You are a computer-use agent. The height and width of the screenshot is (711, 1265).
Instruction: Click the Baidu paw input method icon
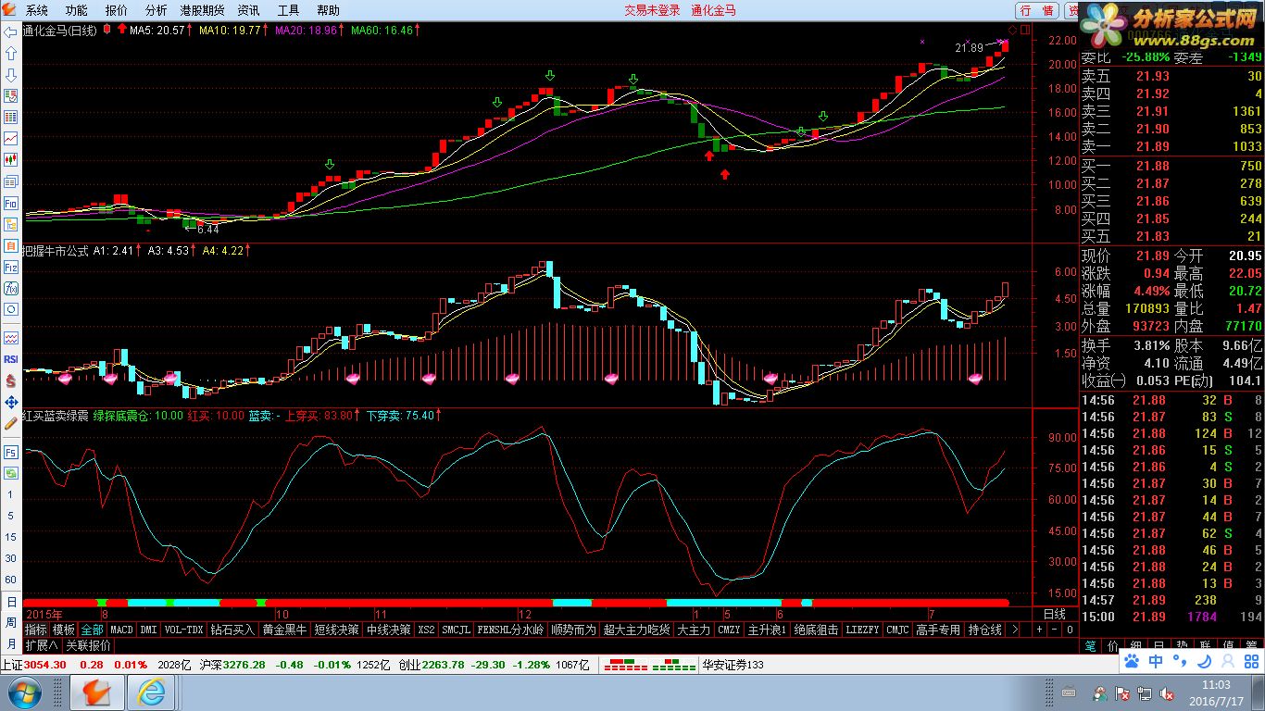[1132, 661]
